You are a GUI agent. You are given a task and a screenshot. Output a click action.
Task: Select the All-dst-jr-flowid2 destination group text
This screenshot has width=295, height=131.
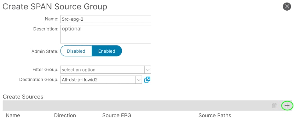pos(80,80)
